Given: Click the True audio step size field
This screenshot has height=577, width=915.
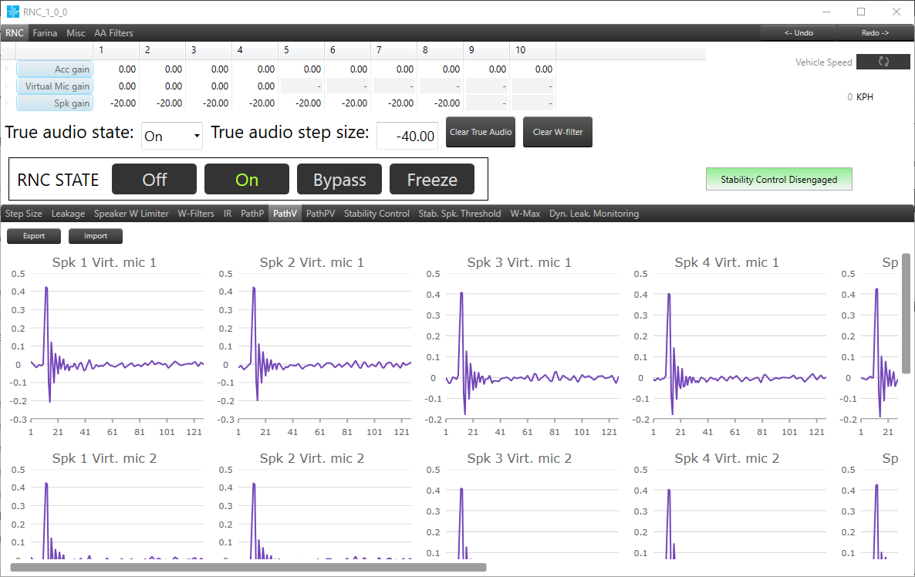Looking at the screenshot, I should pos(407,136).
